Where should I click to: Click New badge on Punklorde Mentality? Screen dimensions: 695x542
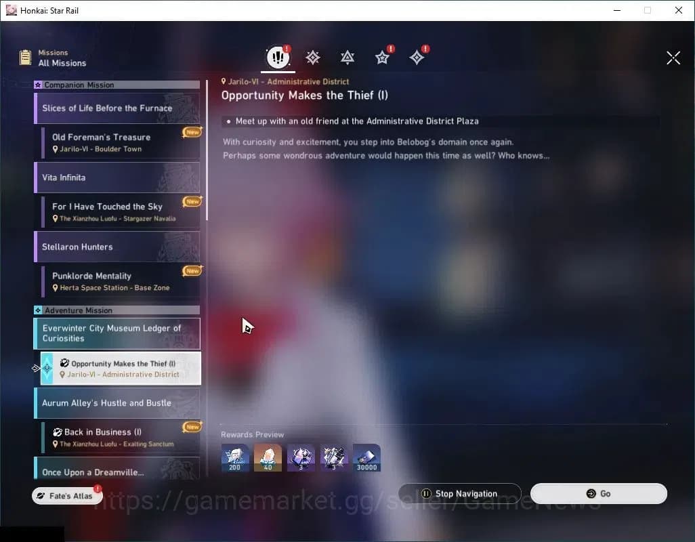pyautogui.click(x=192, y=271)
